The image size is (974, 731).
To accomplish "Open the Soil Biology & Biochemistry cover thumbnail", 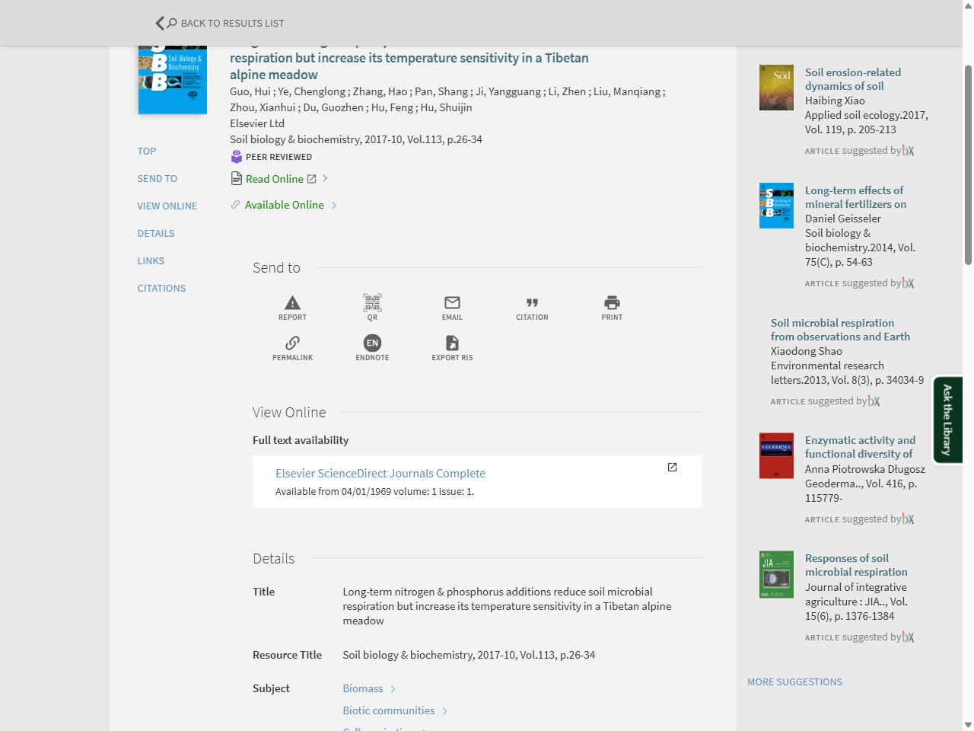I will [x=173, y=80].
